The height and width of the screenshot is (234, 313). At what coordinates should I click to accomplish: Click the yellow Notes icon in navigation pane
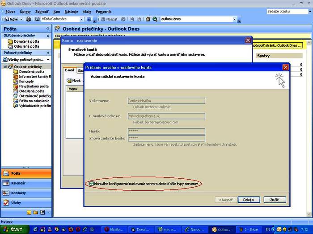[29, 212]
